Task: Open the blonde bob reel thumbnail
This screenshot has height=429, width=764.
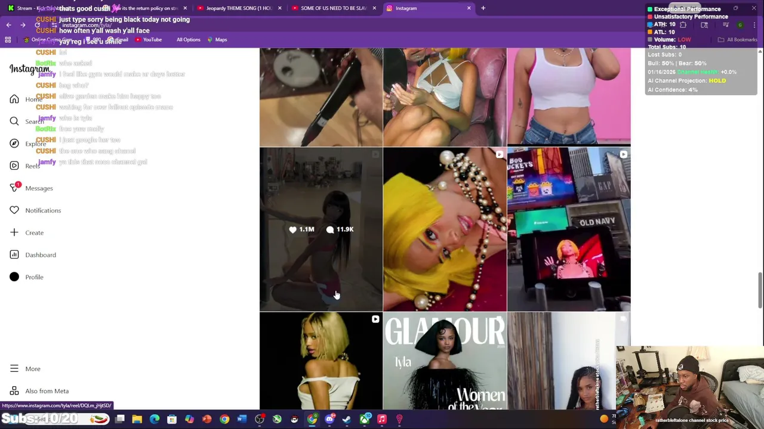Action: click(321, 361)
